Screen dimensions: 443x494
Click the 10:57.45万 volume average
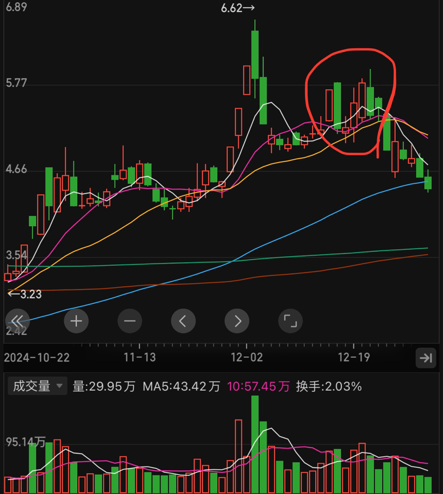click(258, 386)
